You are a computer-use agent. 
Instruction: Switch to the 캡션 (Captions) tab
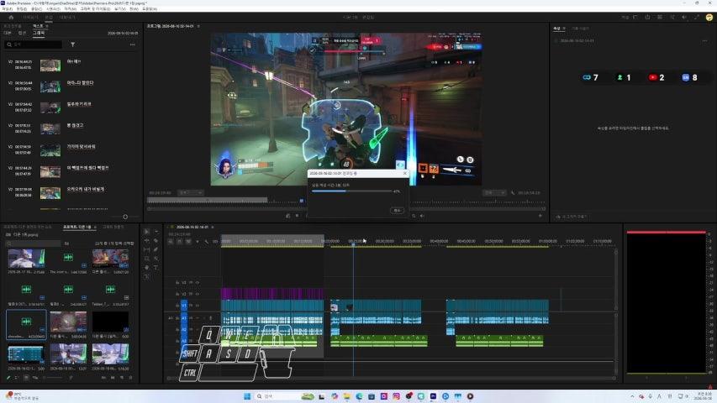pos(22,33)
